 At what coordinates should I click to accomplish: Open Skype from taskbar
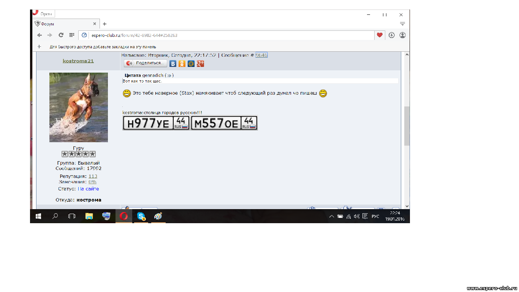[141, 216]
